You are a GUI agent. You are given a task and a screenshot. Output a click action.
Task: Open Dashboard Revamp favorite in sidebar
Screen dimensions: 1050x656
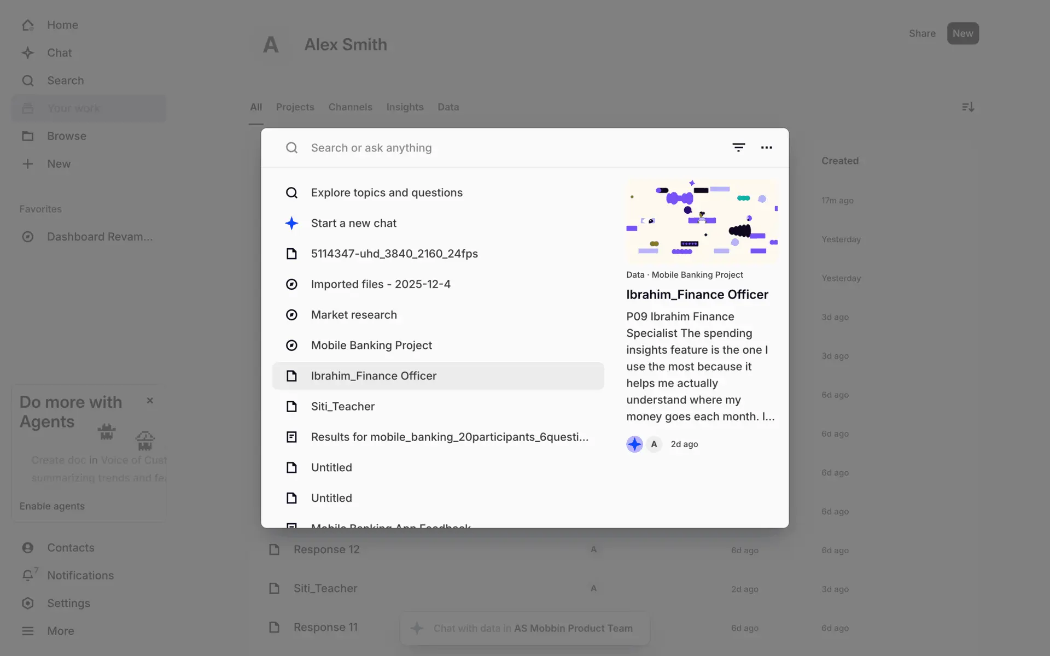pyautogui.click(x=100, y=237)
